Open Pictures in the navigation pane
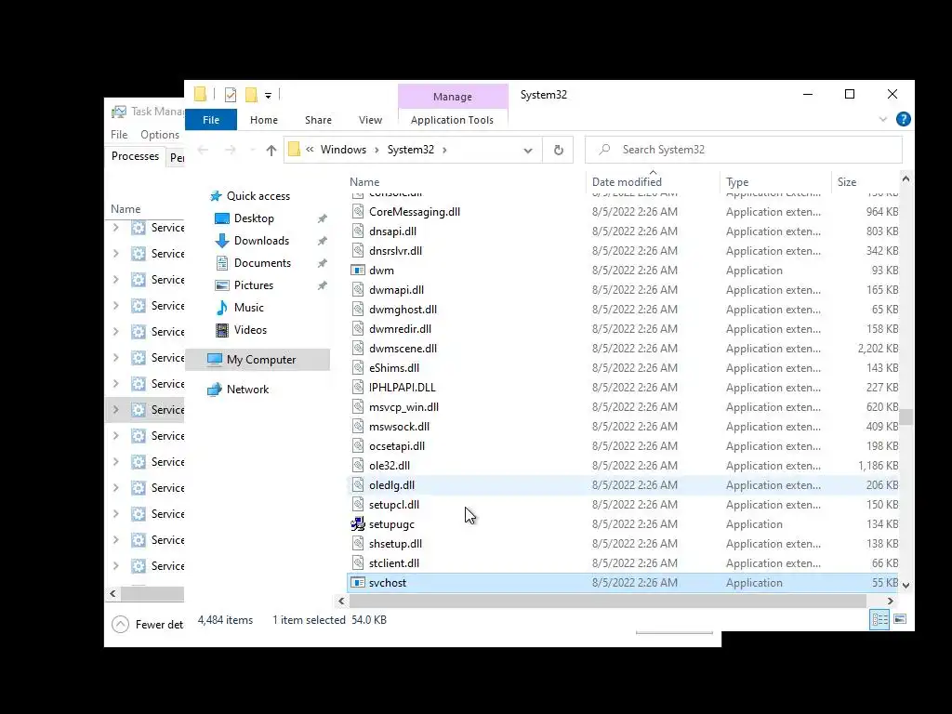 253,285
